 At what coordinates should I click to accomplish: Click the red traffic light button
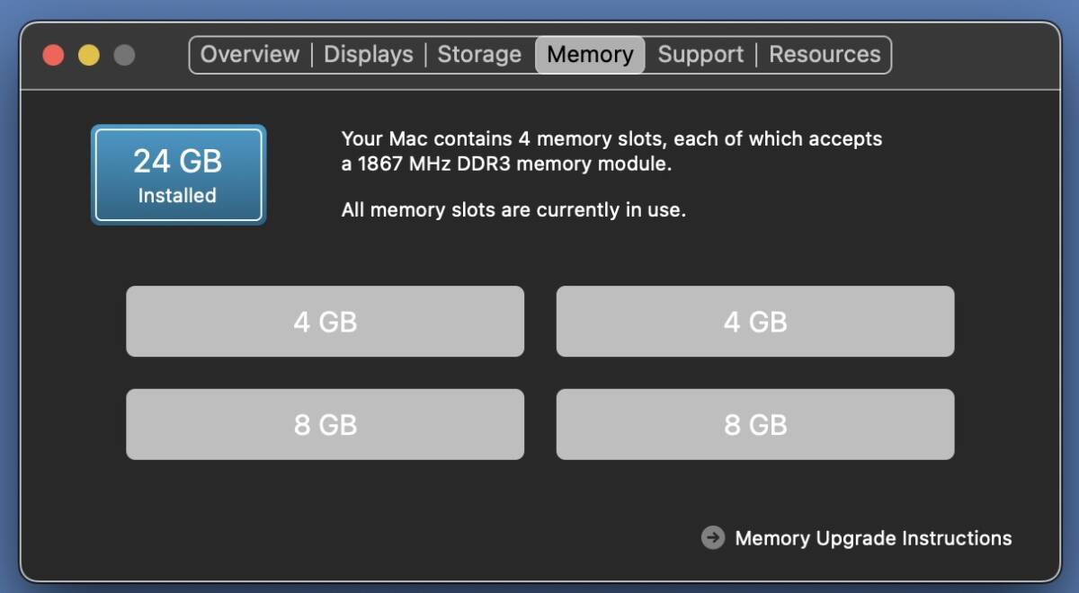click(54, 54)
